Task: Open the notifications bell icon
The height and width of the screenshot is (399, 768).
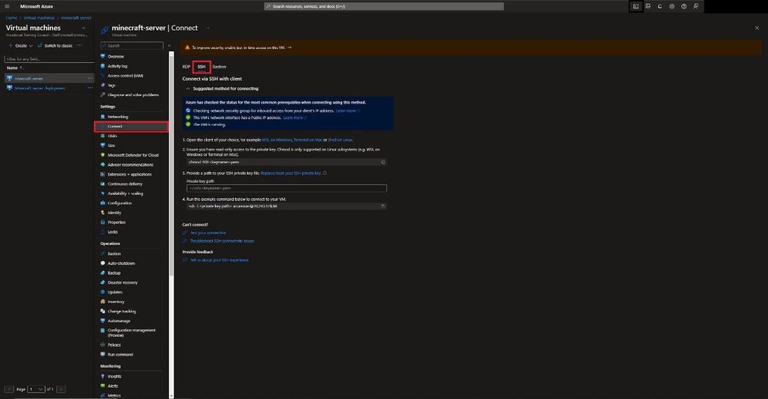Action: (660, 6)
